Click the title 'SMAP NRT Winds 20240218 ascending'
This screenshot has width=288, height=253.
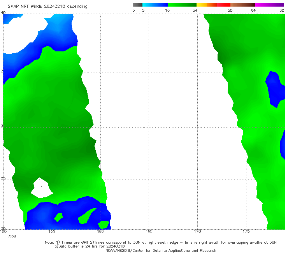coord(47,7)
